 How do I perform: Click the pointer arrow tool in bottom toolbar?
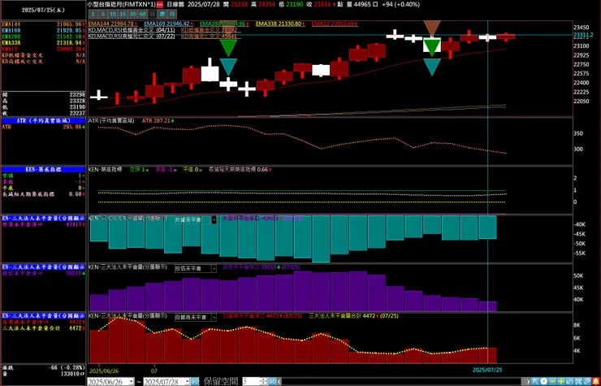coord(535,381)
